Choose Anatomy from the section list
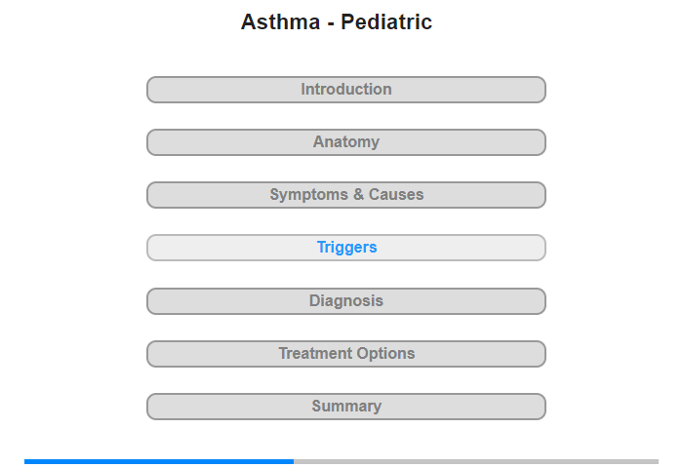683x468 pixels. pyautogui.click(x=346, y=142)
